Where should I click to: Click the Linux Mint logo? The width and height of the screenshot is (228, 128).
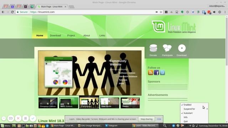(x=174, y=27)
